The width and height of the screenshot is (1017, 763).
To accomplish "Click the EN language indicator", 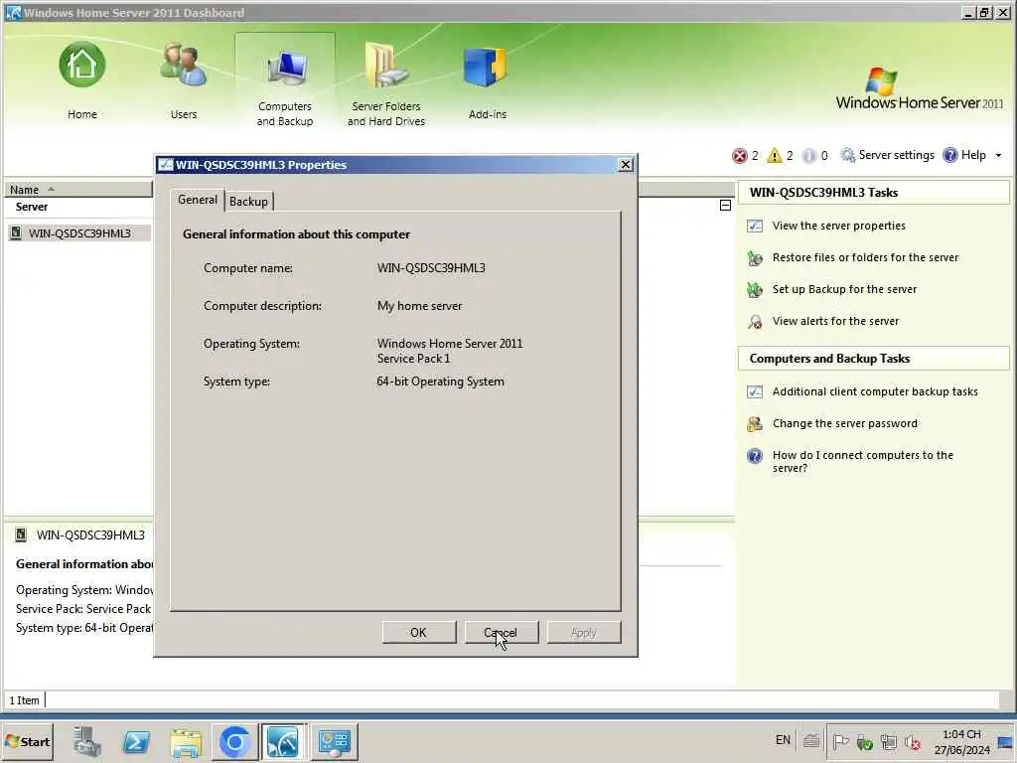I will point(783,740).
